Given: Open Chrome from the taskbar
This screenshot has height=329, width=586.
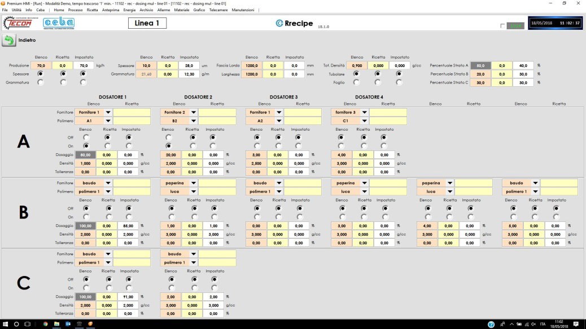Looking at the screenshot, I should coord(45,324).
